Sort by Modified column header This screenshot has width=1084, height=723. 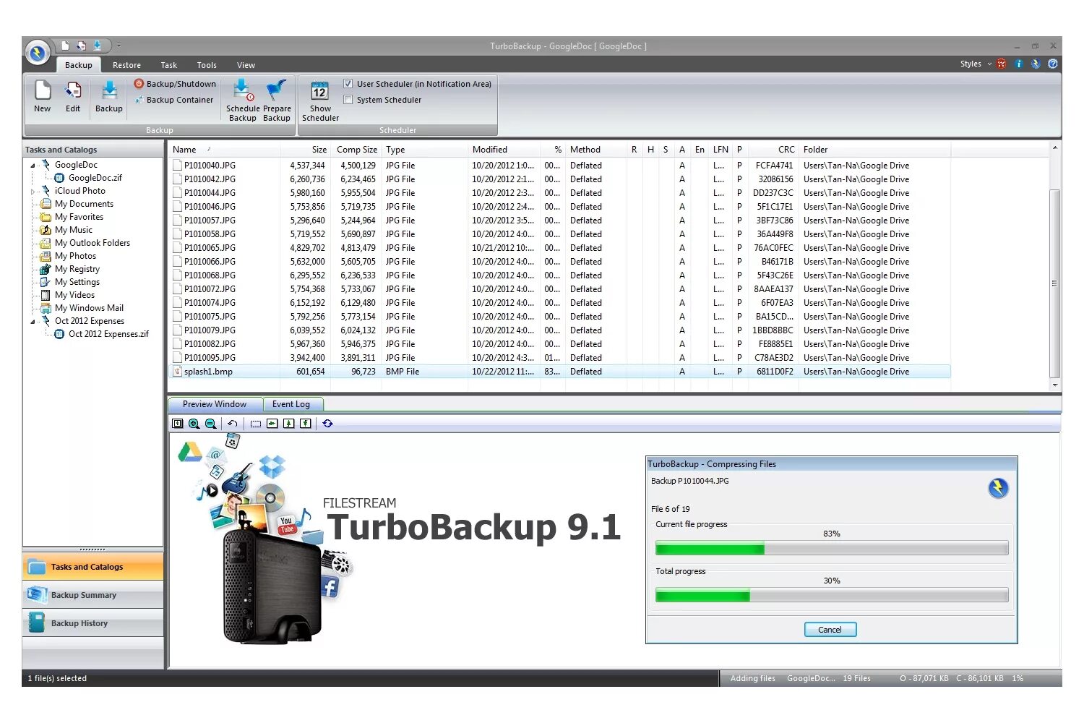coord(504,150)
